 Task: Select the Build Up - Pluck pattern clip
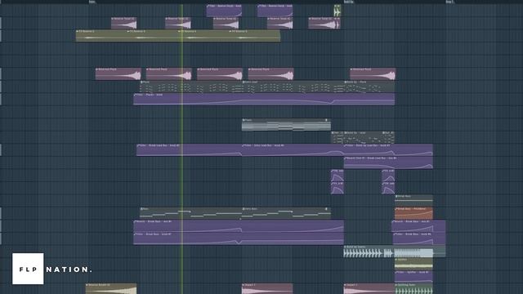pyautogui.click(x=369, y=87)
